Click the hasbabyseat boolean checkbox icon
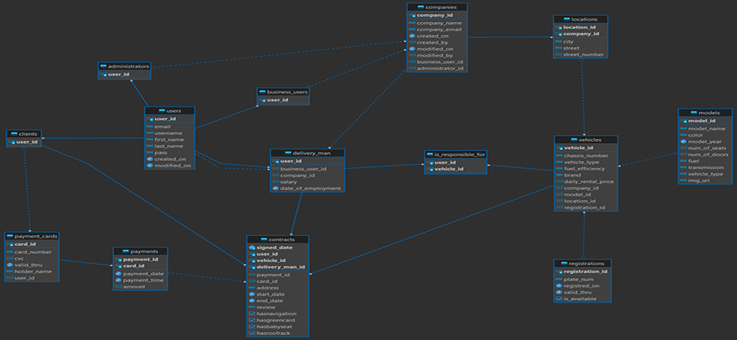The image size is (737, 340). pos(252,327)
